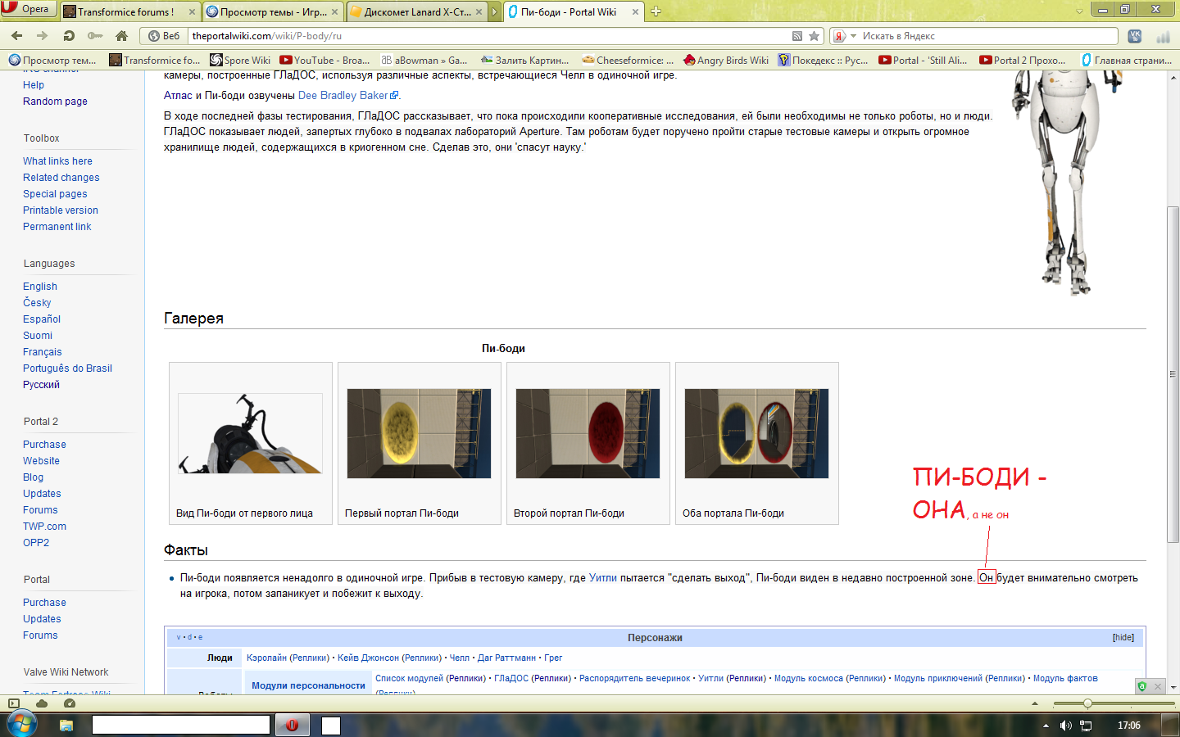The image size is (1180, 737).
Task: Click Opera Turbo gauge icon
Action: pos(70,703)
